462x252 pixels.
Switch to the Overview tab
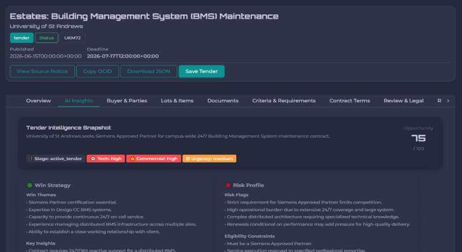pyautogui.click(x=39, y=101)
